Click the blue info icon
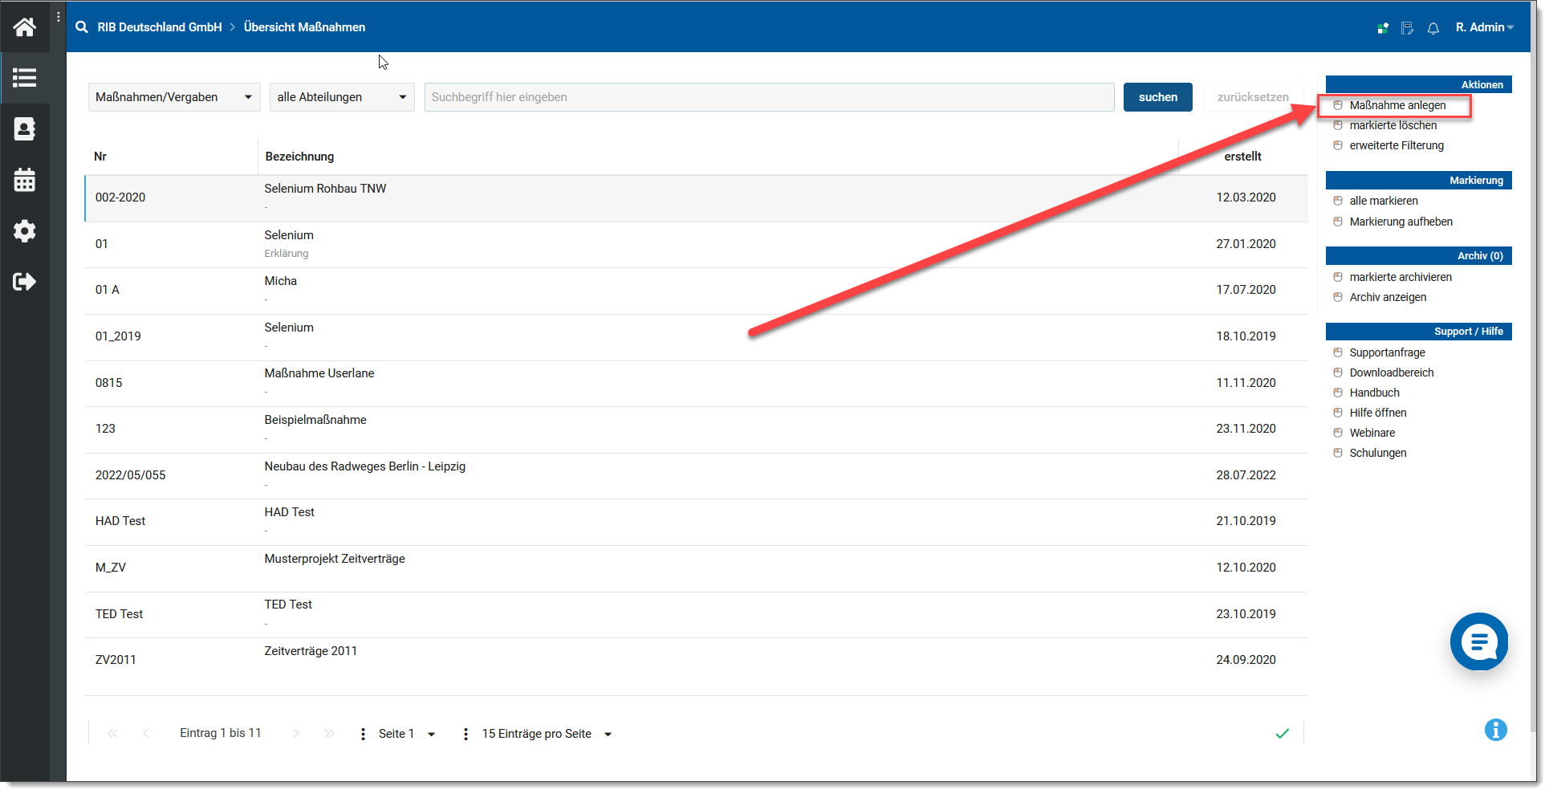 [1495, 730]
